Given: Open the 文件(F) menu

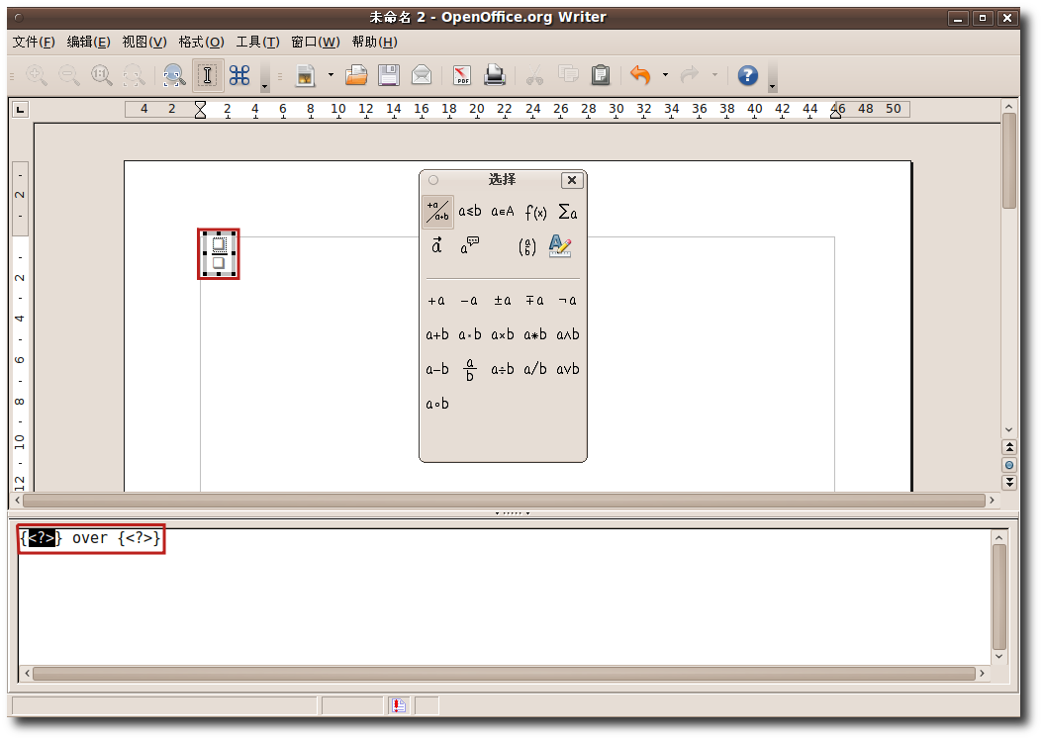Looking at the screenshot, I should pyautogui.click(x=34, y=42).
